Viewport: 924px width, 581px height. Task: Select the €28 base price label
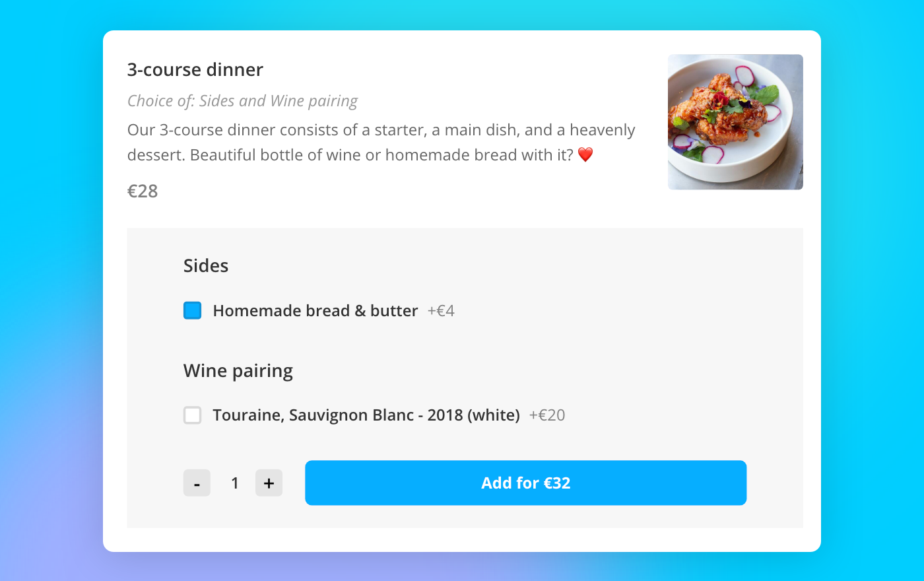click(x=143, y=191)
